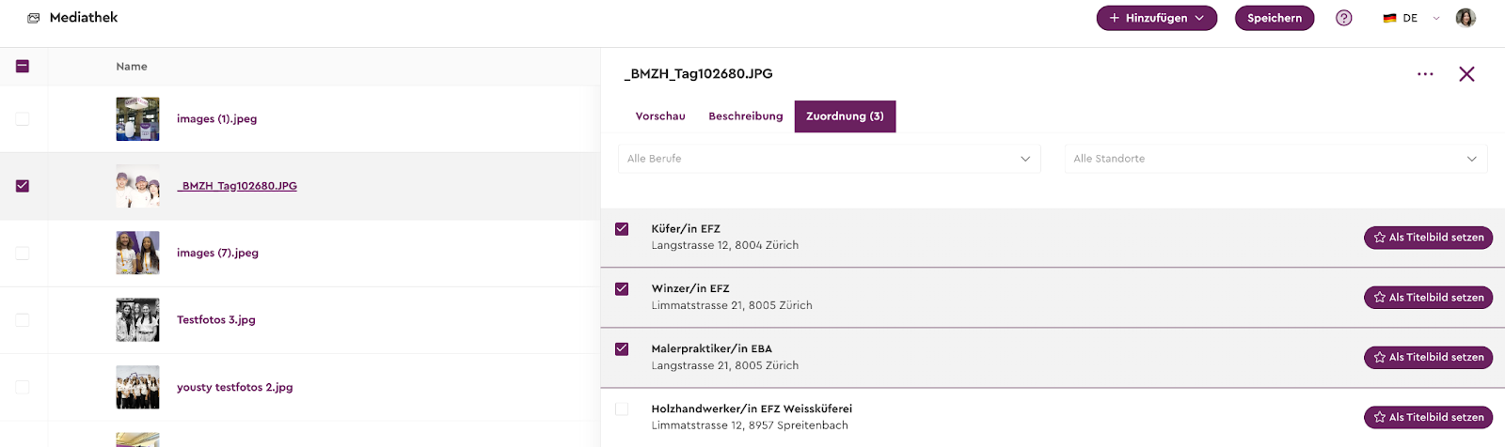This screenshot has height=447, width=1505.
Task: Expand the Alle Berufe dropdown
Action: point(829,159)
